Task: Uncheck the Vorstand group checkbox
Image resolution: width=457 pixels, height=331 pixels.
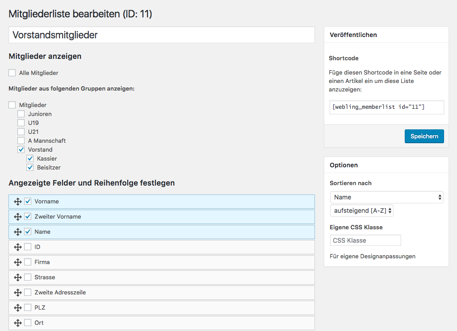Action: point(21,149)
